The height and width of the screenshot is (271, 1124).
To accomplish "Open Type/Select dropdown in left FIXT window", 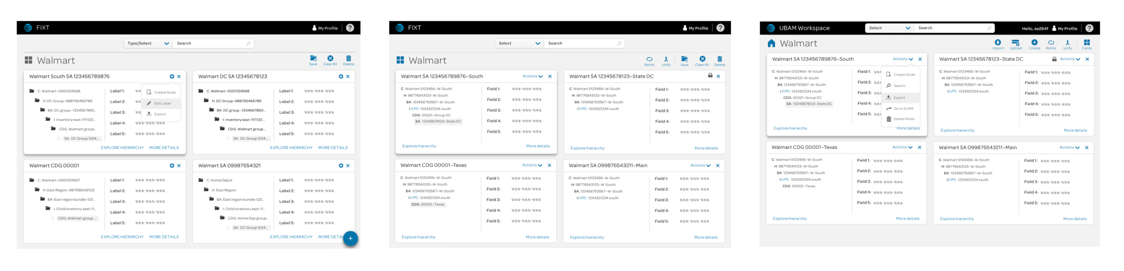I will pyautogui.click(x=148, y=44).
